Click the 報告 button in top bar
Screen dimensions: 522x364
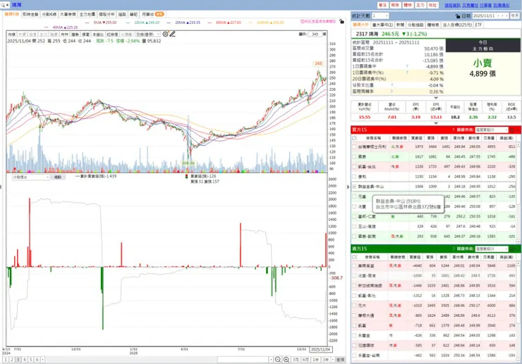(x=395, y=6)
